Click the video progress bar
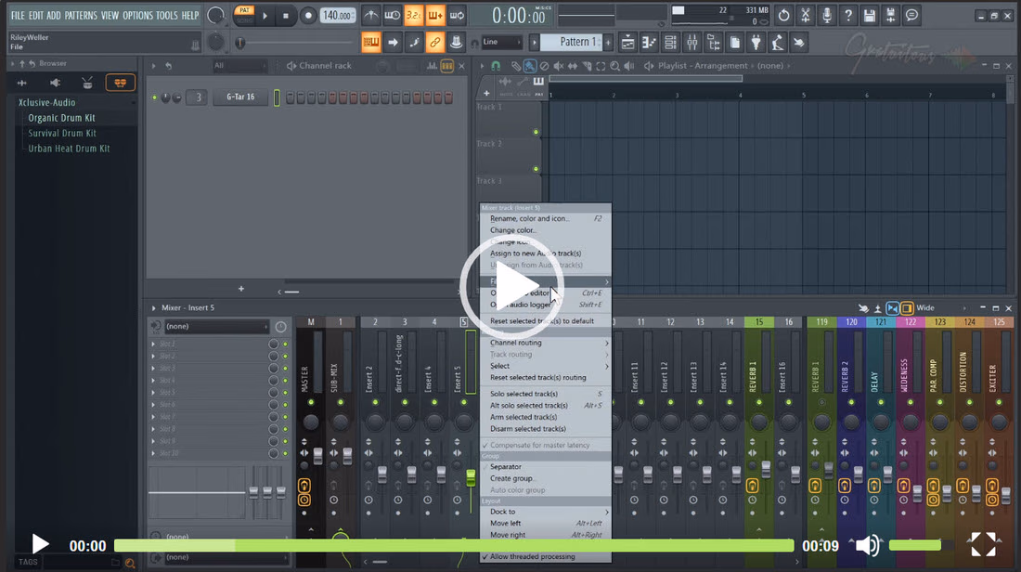This screenshot has width=1021, height=572. click(454, 546)
